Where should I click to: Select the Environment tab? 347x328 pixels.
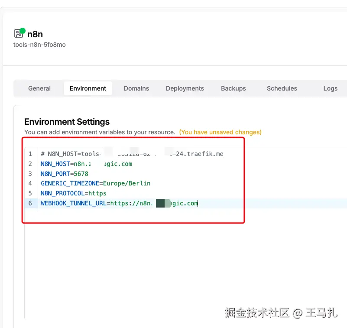pyautogui.click(x=88, y=88)
